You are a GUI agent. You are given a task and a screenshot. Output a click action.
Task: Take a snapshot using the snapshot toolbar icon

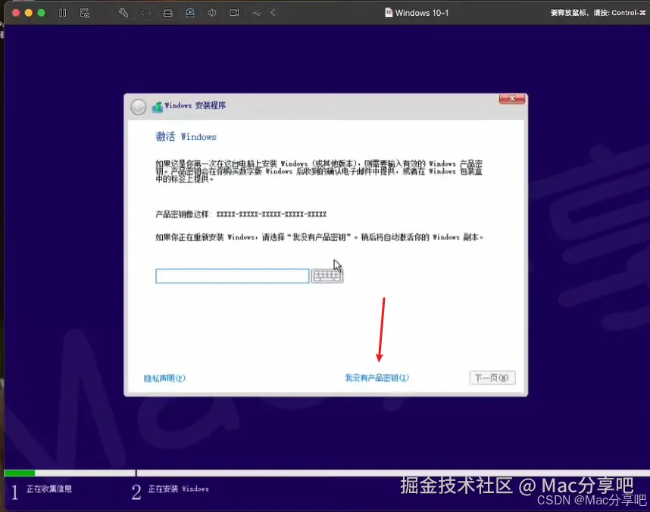[84, 13]
